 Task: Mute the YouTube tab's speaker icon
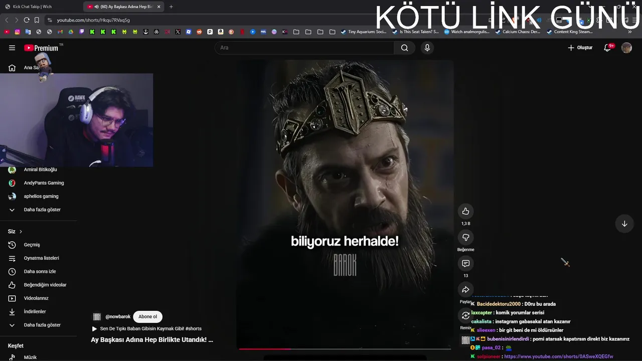pos(96,7)
